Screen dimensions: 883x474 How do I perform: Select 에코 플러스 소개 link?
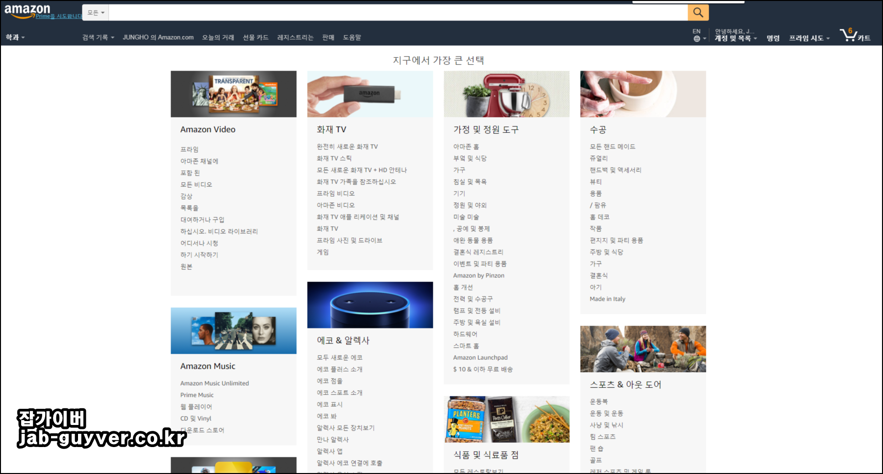coord(339,369)
